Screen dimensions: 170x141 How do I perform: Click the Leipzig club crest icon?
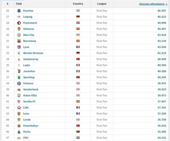pos(19,17)
